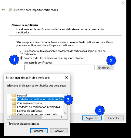Click the blue step 4 marker
Image resolution: width=131 pixels, height=138 pixels.
(100, 110)
